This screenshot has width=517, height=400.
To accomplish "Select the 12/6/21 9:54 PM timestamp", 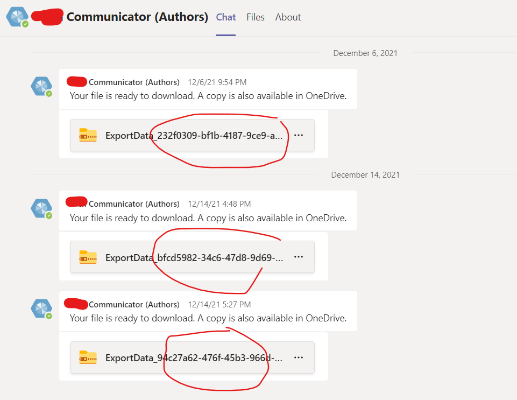I will (217, 82).
